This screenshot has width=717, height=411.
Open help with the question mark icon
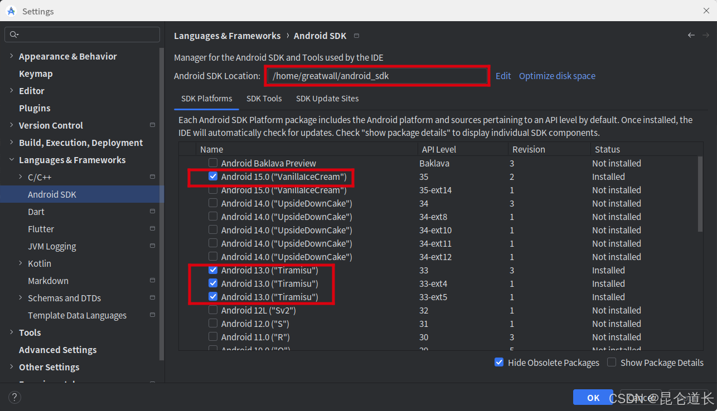pos(15,397)
